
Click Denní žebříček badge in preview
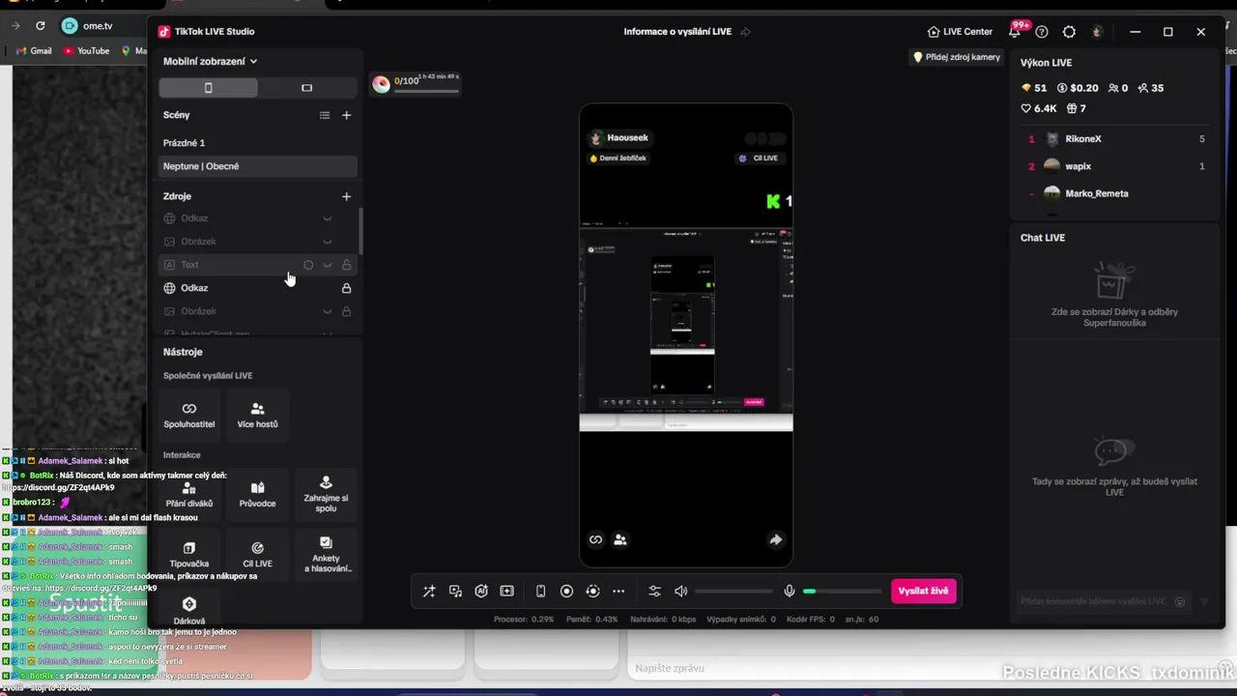[618, 159]
